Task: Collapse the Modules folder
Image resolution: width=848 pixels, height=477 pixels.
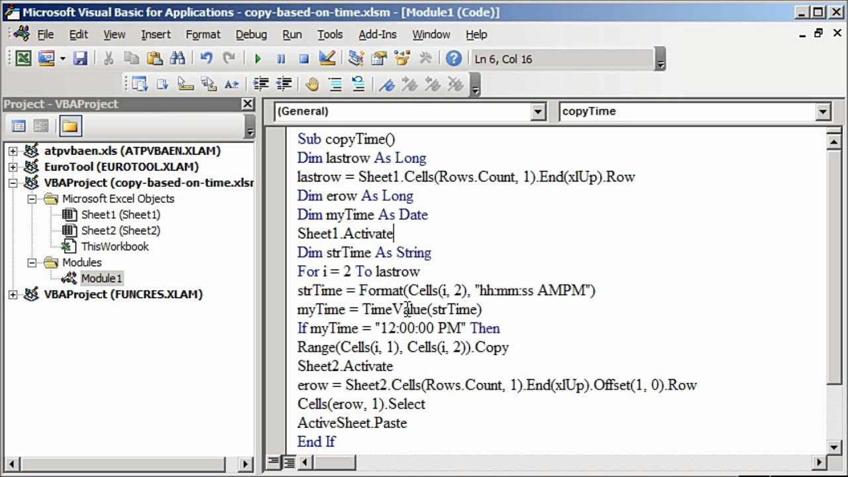Action: click(32, 262)
